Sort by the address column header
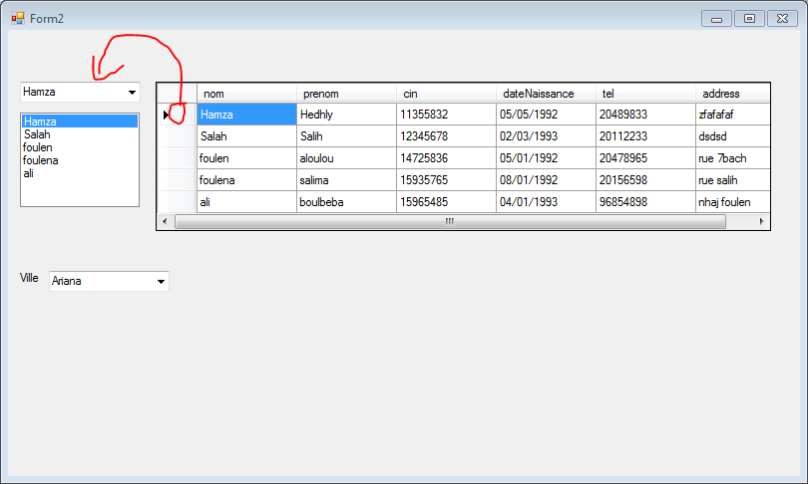The height and width of the screenshot is (484, 808). 733,94
